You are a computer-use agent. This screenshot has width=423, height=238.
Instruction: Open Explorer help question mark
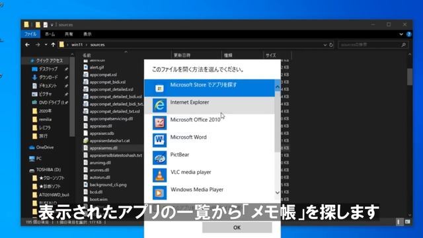tap(409, 34)
